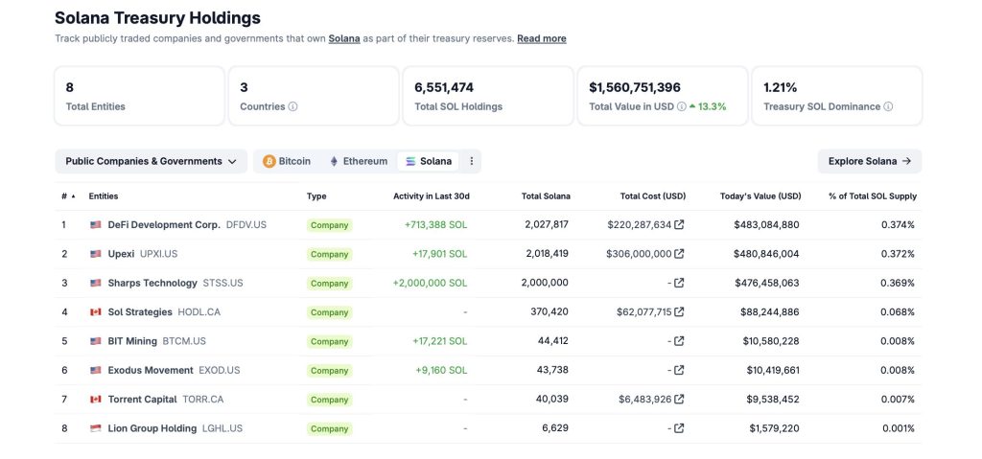This screenshot has width=982, height=459.
Task: Expand the Public Companies & Governments dropdown
Action: tap(151, 161)
